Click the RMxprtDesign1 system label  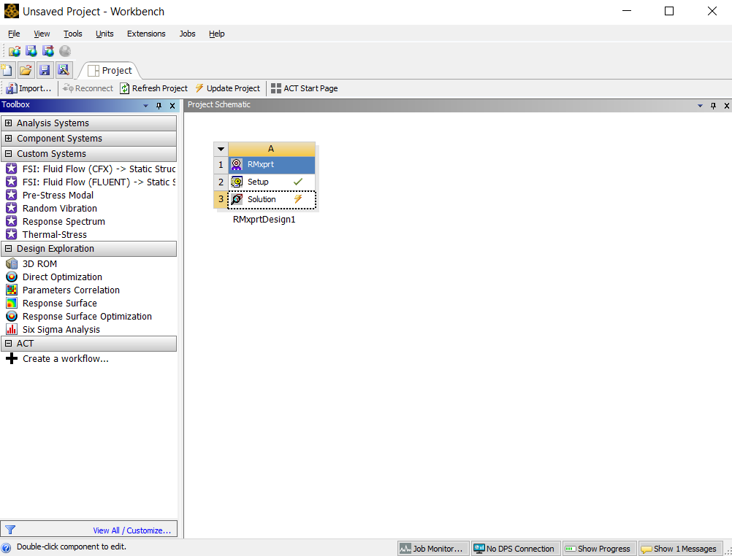pos(264,219)
